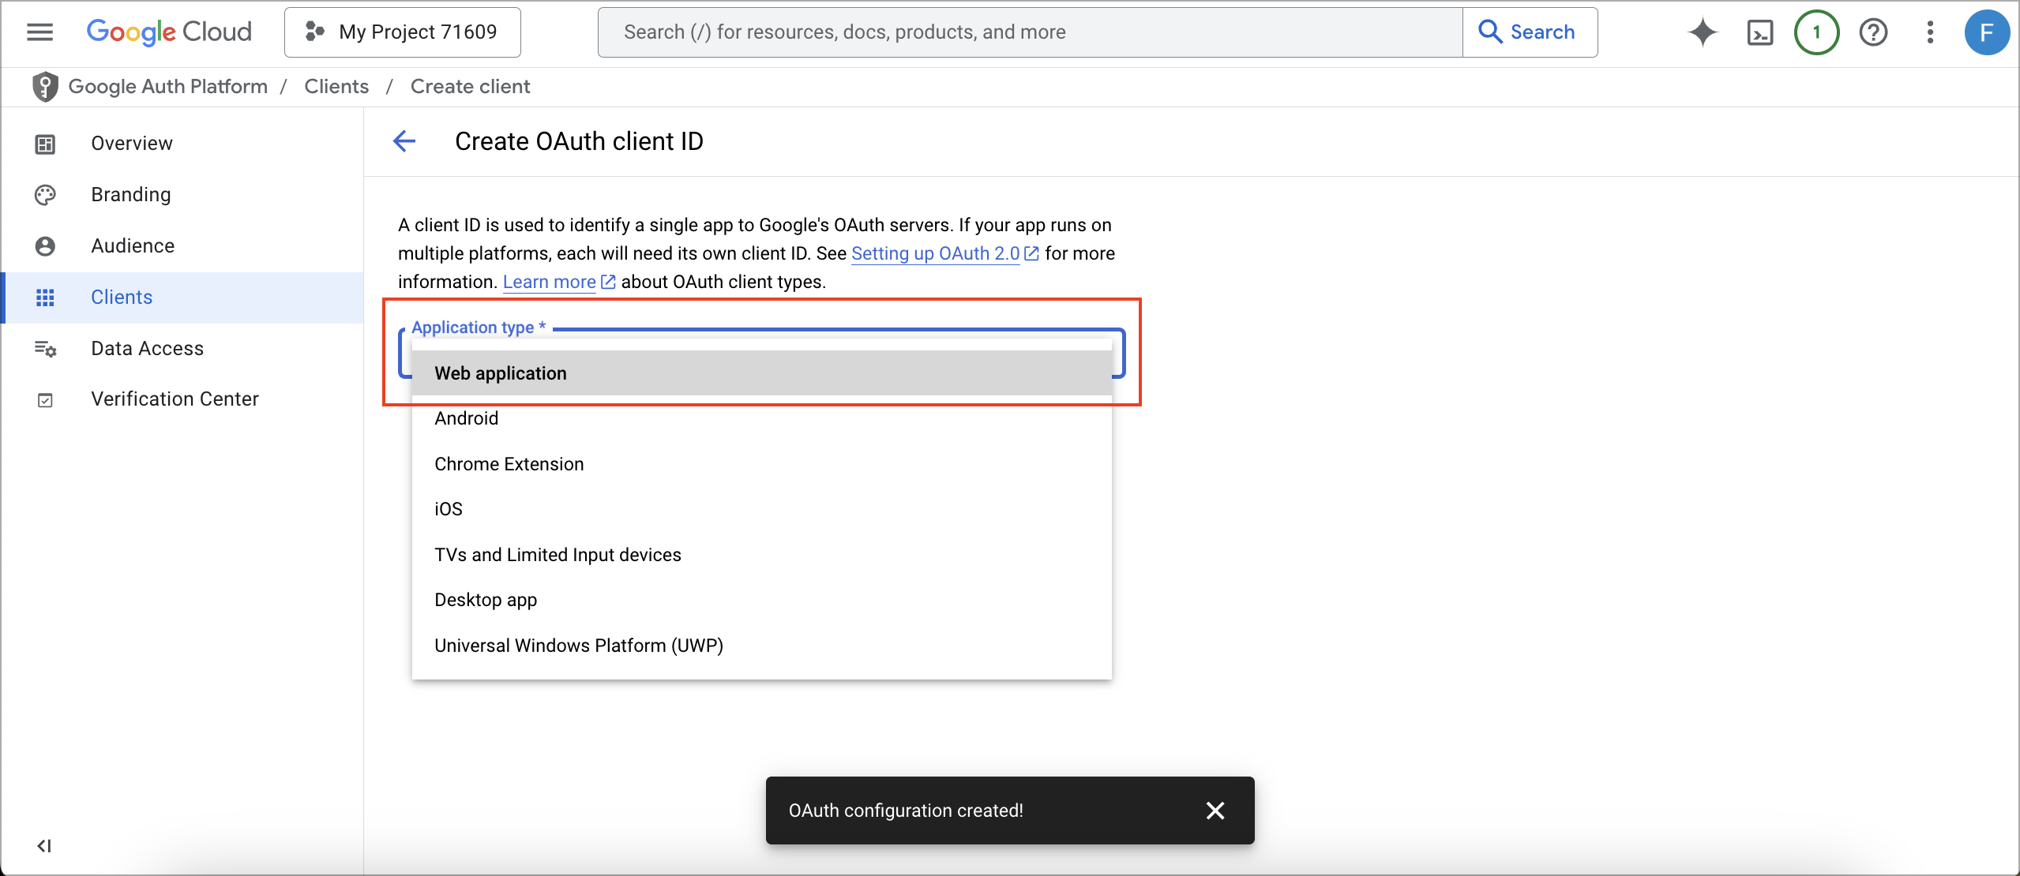
Task: Focus the resources search field
Action: (1030, 32)
